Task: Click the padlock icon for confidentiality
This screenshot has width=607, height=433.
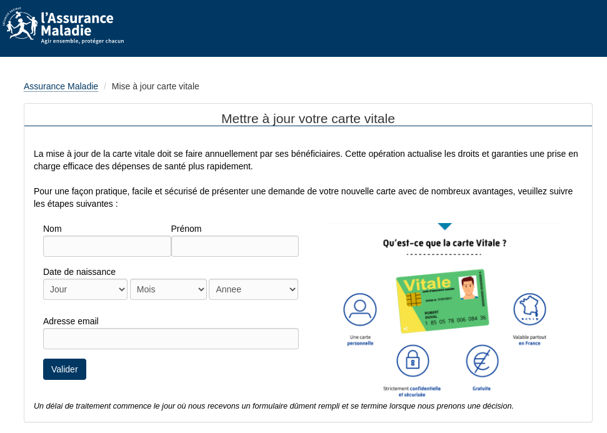Action: click(413, 361)
